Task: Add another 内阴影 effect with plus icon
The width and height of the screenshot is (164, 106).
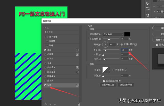Action: (77, 54)
